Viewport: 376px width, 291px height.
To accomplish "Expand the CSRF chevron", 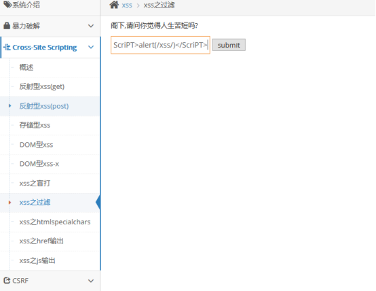I will (91, 281).
